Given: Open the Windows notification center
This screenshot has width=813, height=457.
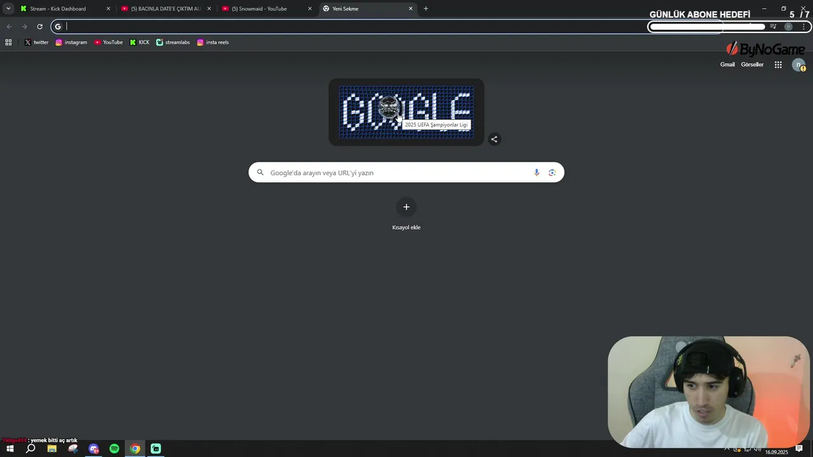Looking at the screenshot, I should [x=800, y=449].
